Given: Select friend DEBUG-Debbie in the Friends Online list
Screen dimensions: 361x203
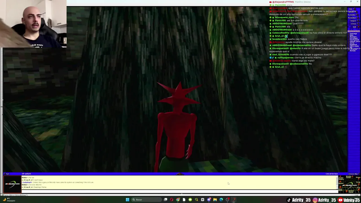Looking at the screenshot, I should coord(354,46).
